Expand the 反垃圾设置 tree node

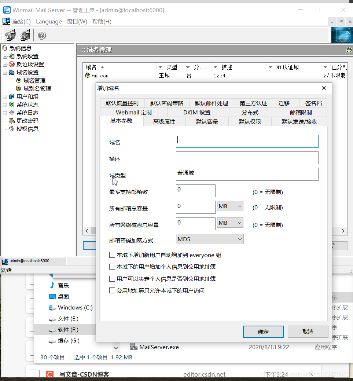coord(5,65)
